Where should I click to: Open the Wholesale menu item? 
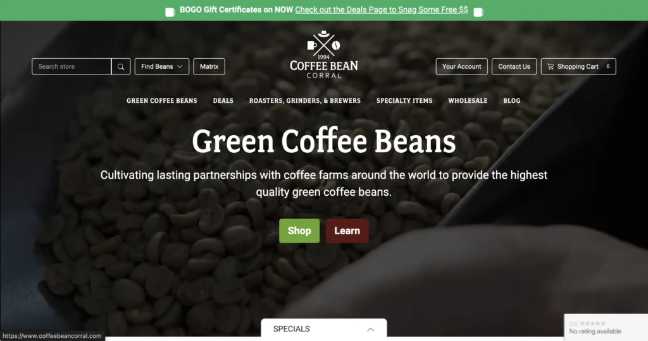(468, 100)
